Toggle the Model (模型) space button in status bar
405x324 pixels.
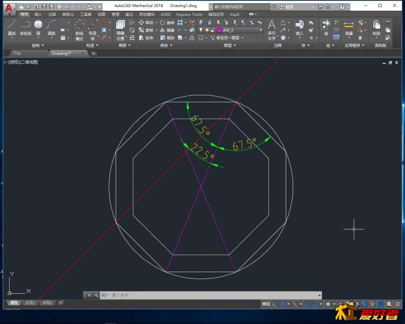[266, 304]
